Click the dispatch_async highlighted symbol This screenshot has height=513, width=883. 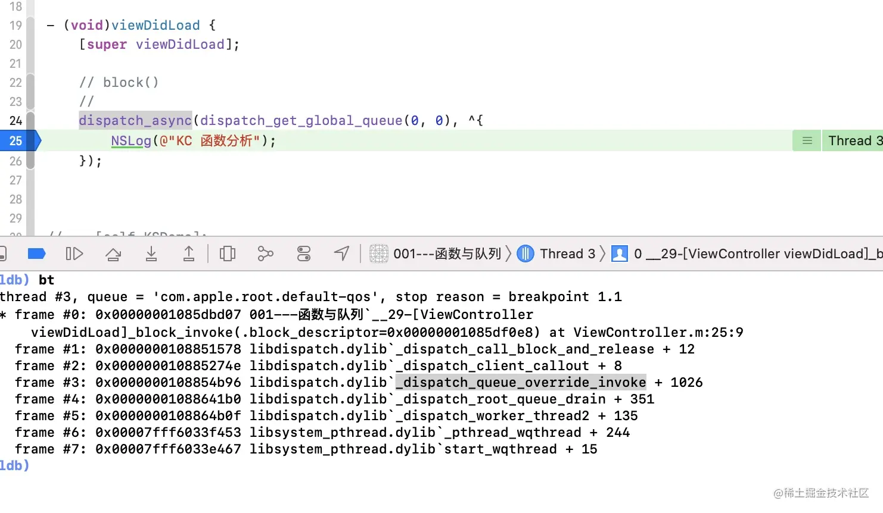(x=135, y=120)
